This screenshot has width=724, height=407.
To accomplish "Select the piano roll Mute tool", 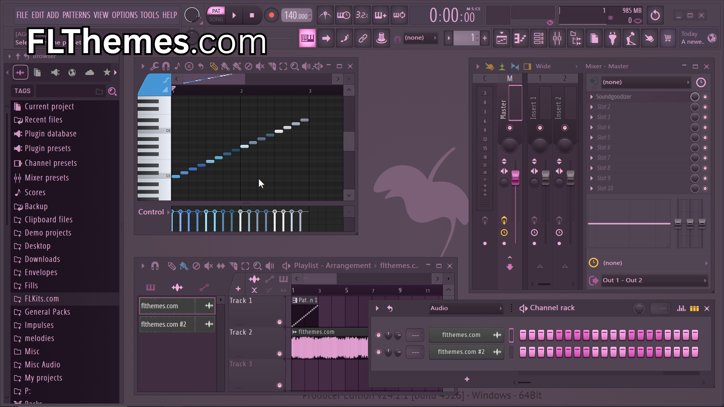I will coord(260,66).
